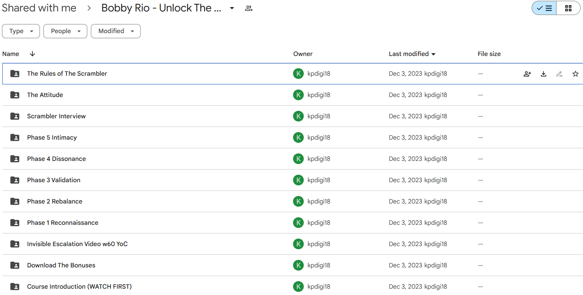This screenshot has height=295, width=583.
Task: Open folder title dropdown arrow
Action: point(232,8)
